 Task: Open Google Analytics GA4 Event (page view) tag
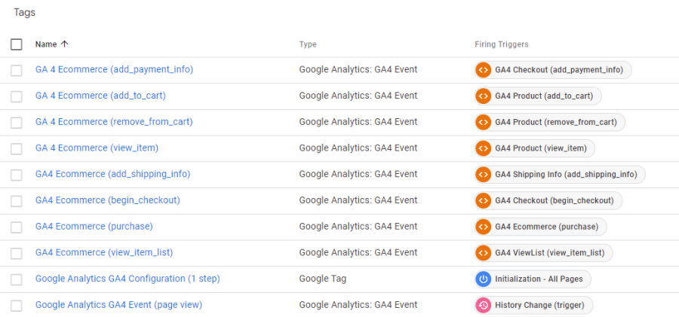pyautogui.click(x=118, y=305)
